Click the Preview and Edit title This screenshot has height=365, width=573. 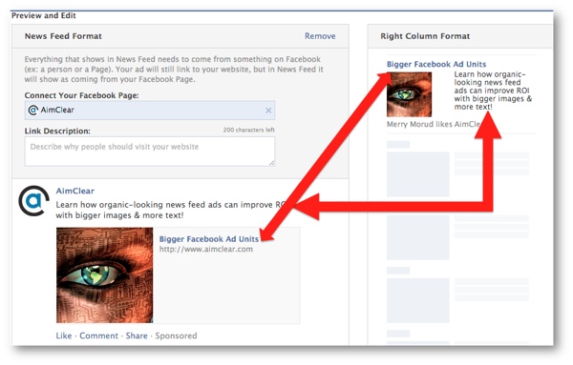point(44,15)
